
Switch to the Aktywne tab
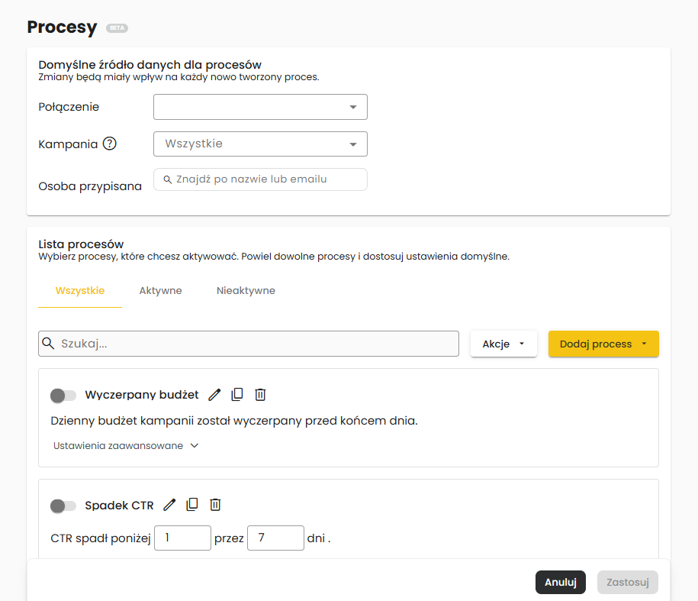point(160,291)
